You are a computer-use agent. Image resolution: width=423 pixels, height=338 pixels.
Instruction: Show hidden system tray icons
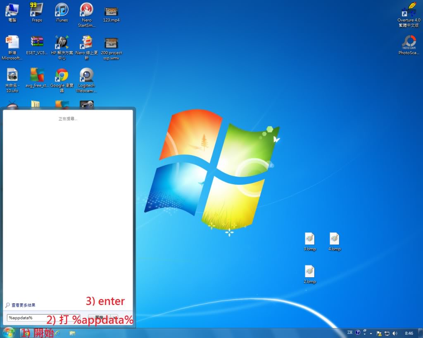[x=371, y=333]
